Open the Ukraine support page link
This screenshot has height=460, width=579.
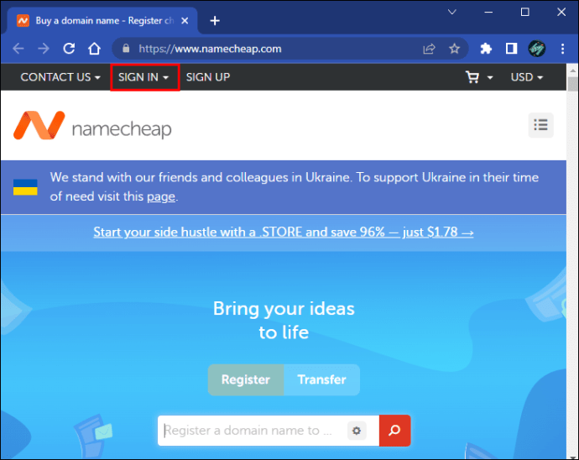[161, 196]
